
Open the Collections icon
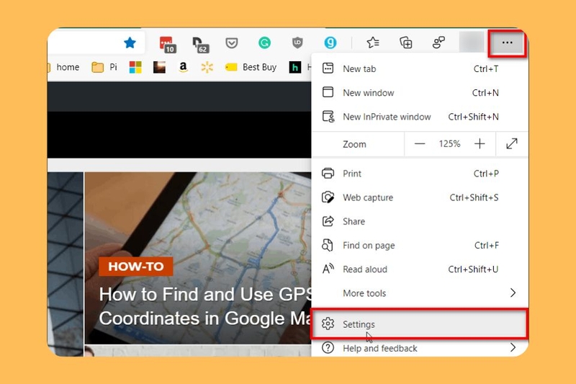pos(406,43)
